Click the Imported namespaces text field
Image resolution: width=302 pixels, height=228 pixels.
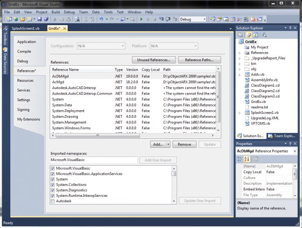(x=94, y=160)
